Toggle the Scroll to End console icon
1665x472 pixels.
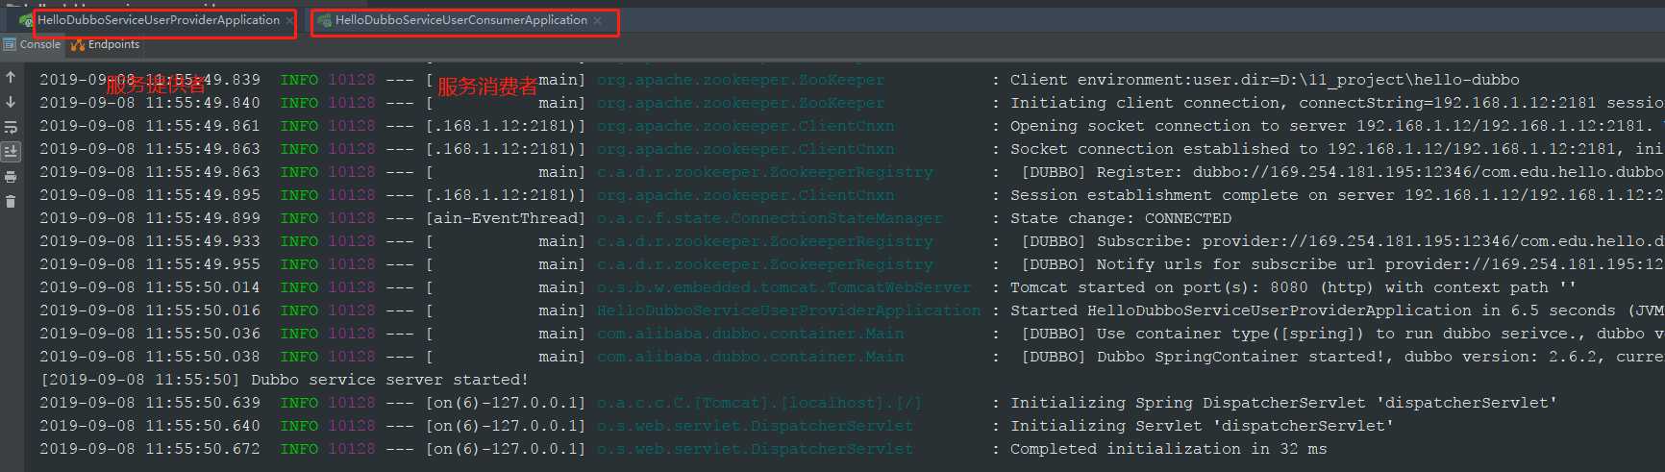(x=11, y=152)
